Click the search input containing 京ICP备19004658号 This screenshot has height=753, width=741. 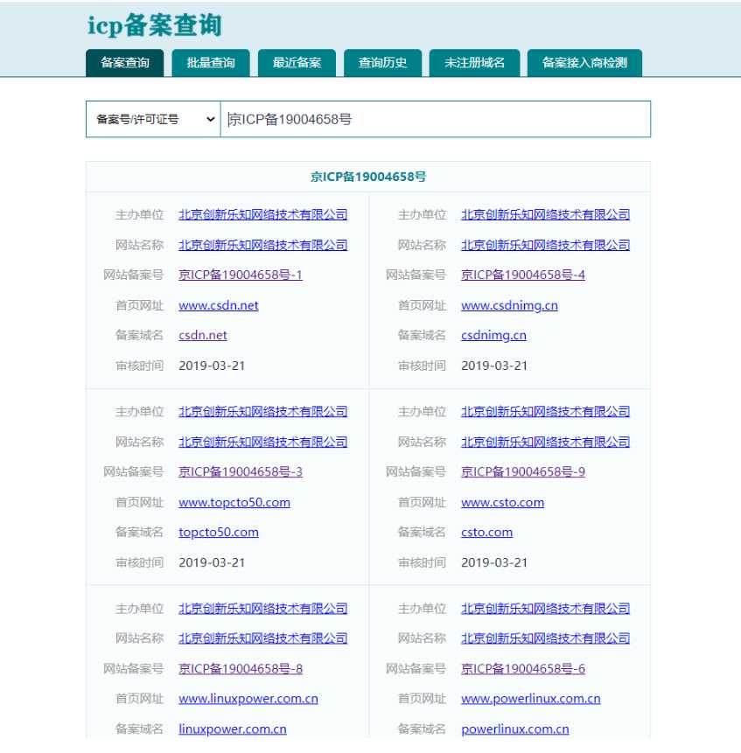tap(436, 119)
